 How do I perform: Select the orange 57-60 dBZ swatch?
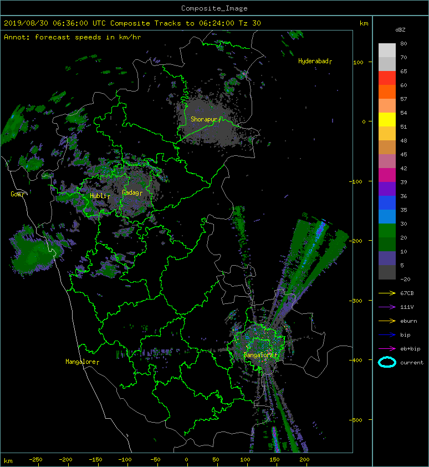coord(387,92)
